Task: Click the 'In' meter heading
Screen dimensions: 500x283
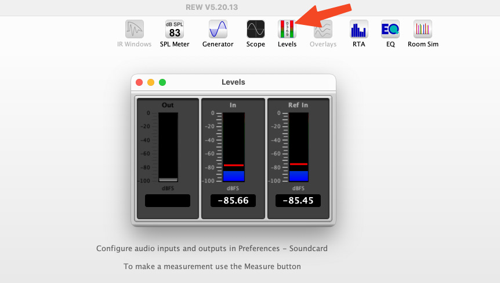Action: point(233,105)
